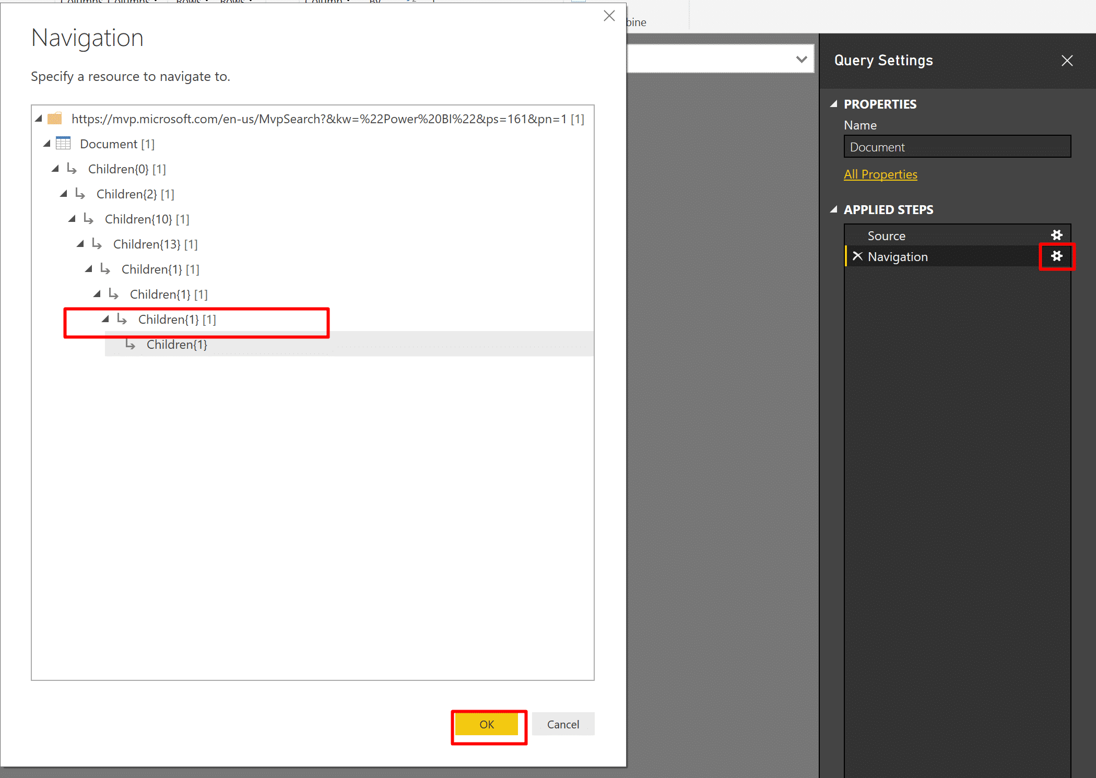Open the formula bar dropdown chevron
This screenshot has width=1096, height=778.
pos(802,59)
